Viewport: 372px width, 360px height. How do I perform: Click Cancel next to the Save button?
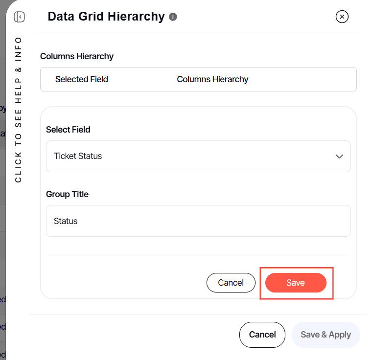point(231,283)
